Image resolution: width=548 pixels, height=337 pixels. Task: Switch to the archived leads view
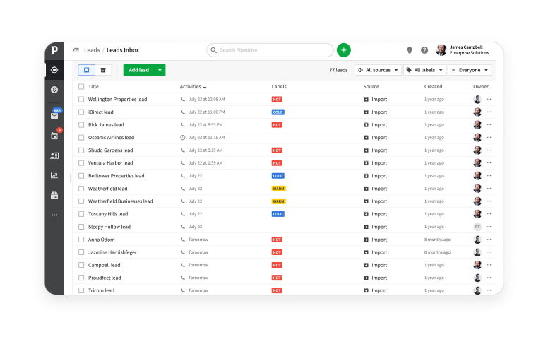click(103, 70)
